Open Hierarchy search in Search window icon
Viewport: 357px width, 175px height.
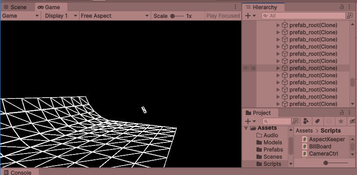coord(349,16)
